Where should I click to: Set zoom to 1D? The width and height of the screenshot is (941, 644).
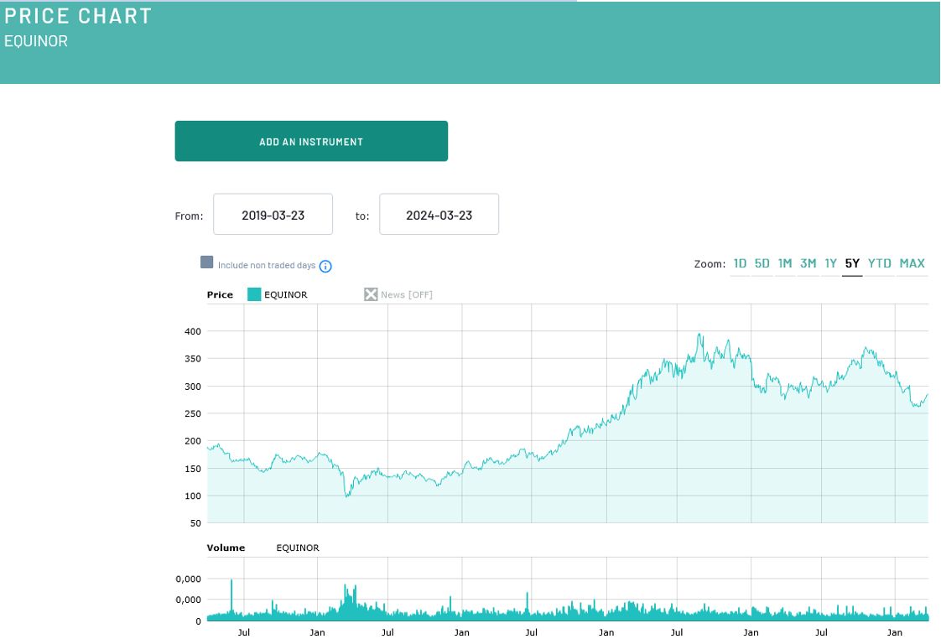coord(740,263)
